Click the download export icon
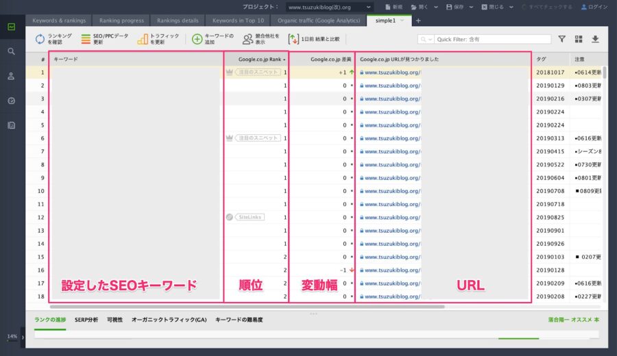617x356 pixels. [595, 38]
